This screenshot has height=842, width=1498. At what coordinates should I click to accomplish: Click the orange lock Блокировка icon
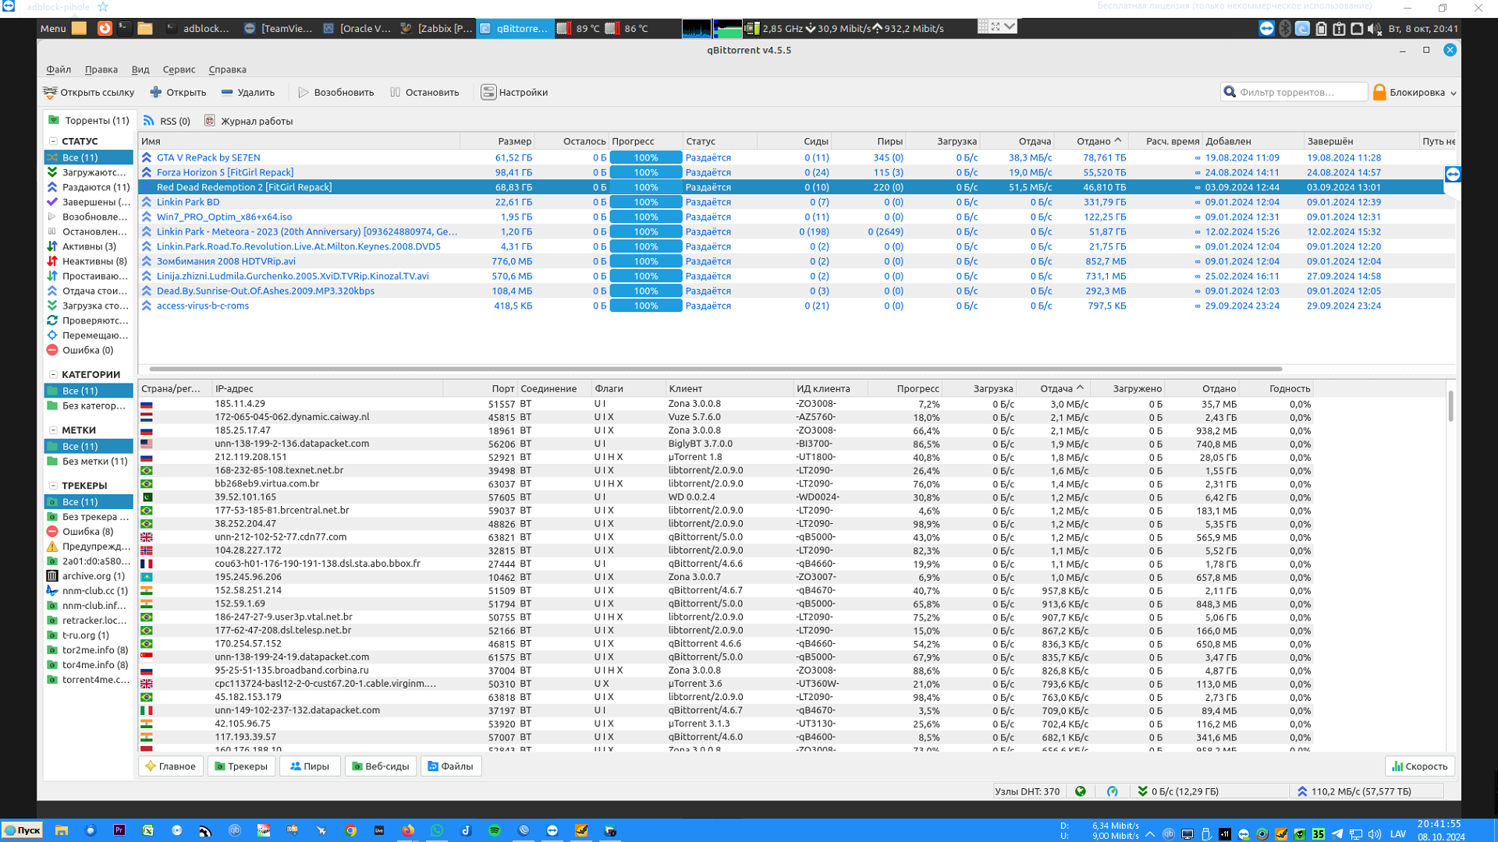[1379, 92]
